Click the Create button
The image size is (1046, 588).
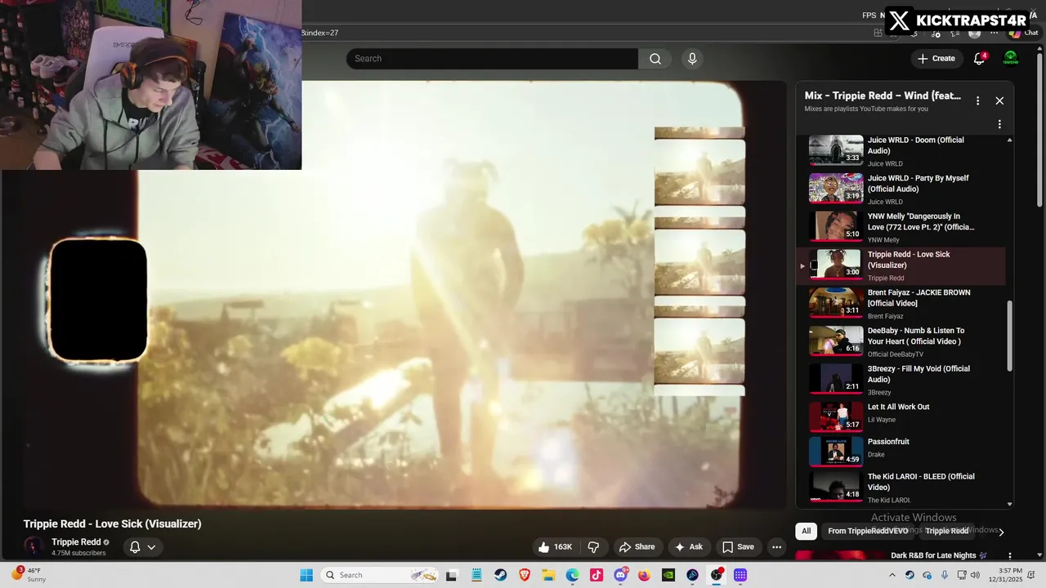coord(936,58)
